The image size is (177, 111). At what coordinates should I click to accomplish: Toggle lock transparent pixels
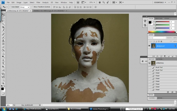pos(154,41)
